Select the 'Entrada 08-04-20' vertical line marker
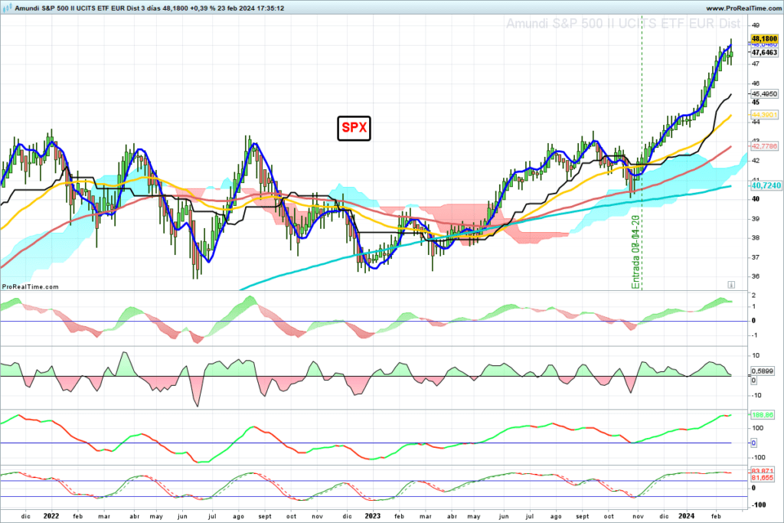 [x=636, y=252]
